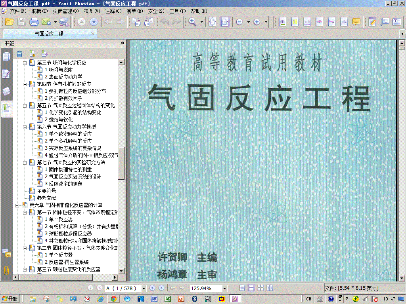Click the page number input field
The height and width of the screenshot is (304, 406).
pos(123,288)
